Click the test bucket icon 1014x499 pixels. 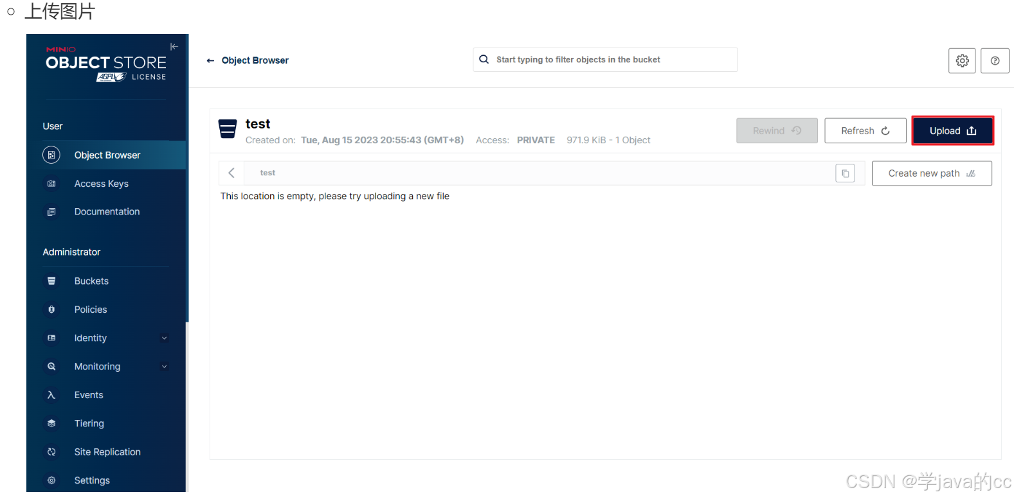point(228,129)
